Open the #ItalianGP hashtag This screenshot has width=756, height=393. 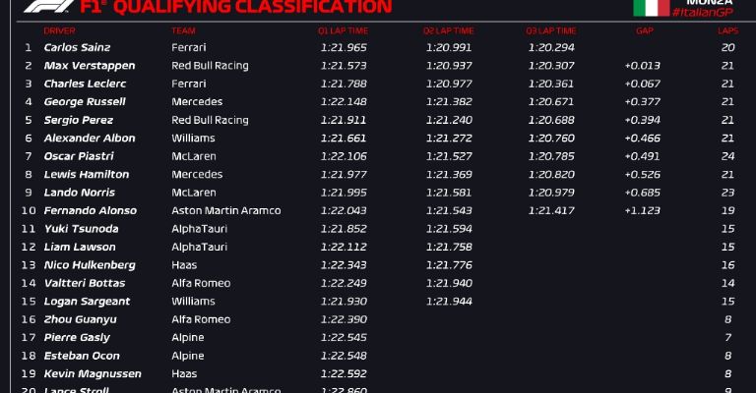(x=703, y=12)
